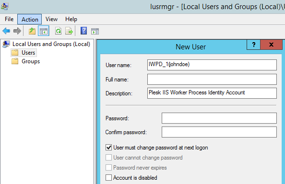Close the New User dialog
This screenshot has width=285, height=184.
click(272, 45)
